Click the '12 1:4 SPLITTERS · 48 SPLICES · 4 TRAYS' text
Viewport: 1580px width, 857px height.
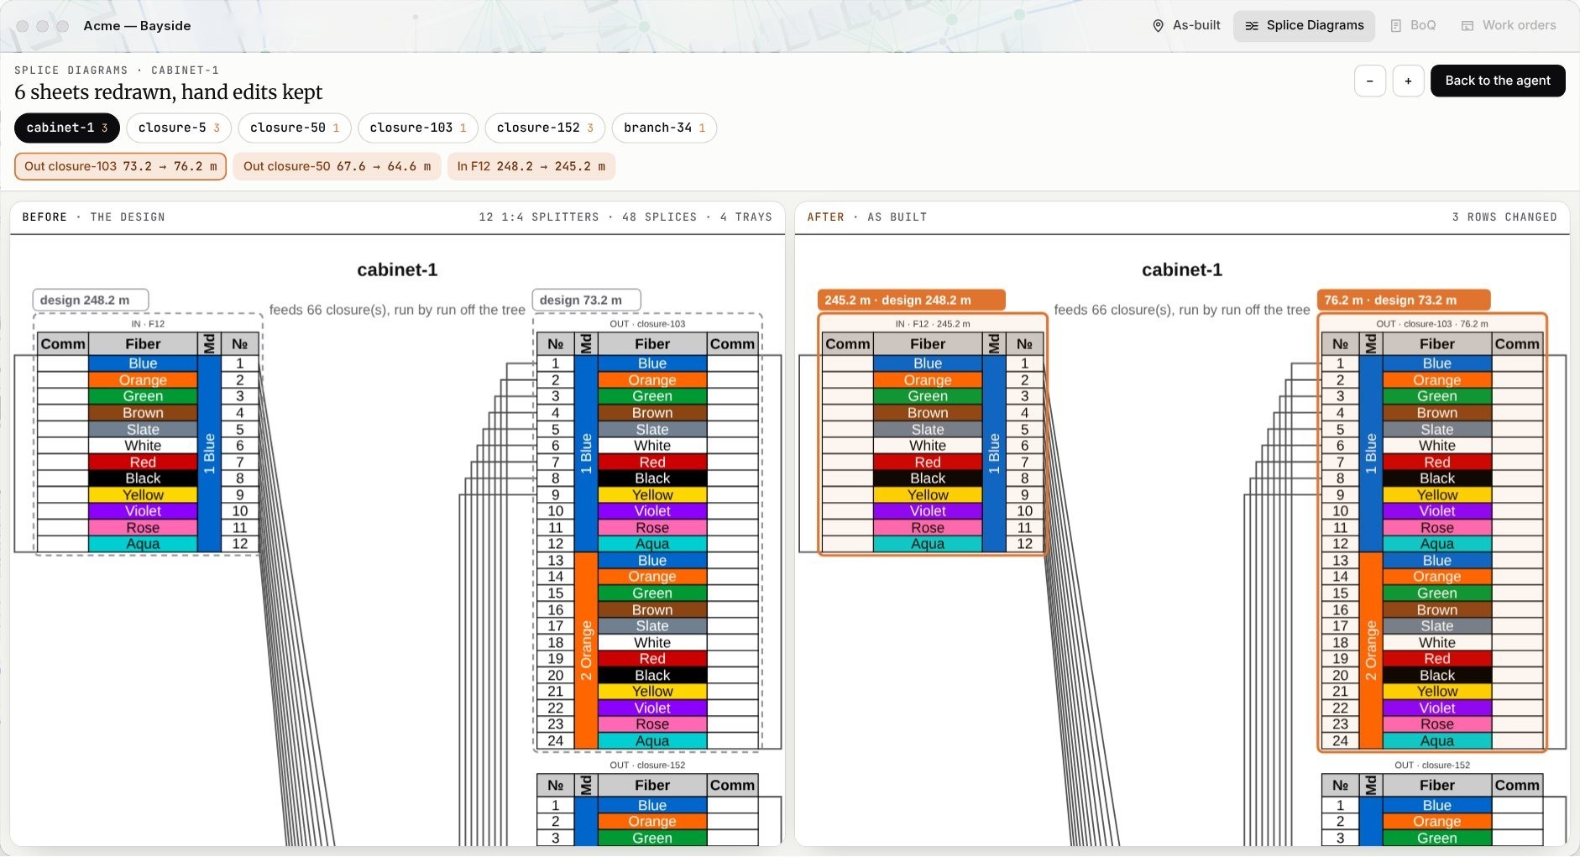point(625,217)
